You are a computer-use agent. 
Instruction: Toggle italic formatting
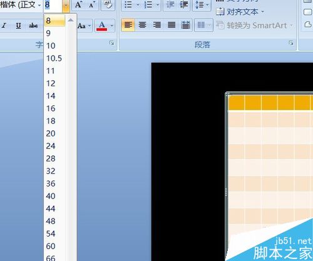point(4,26)
